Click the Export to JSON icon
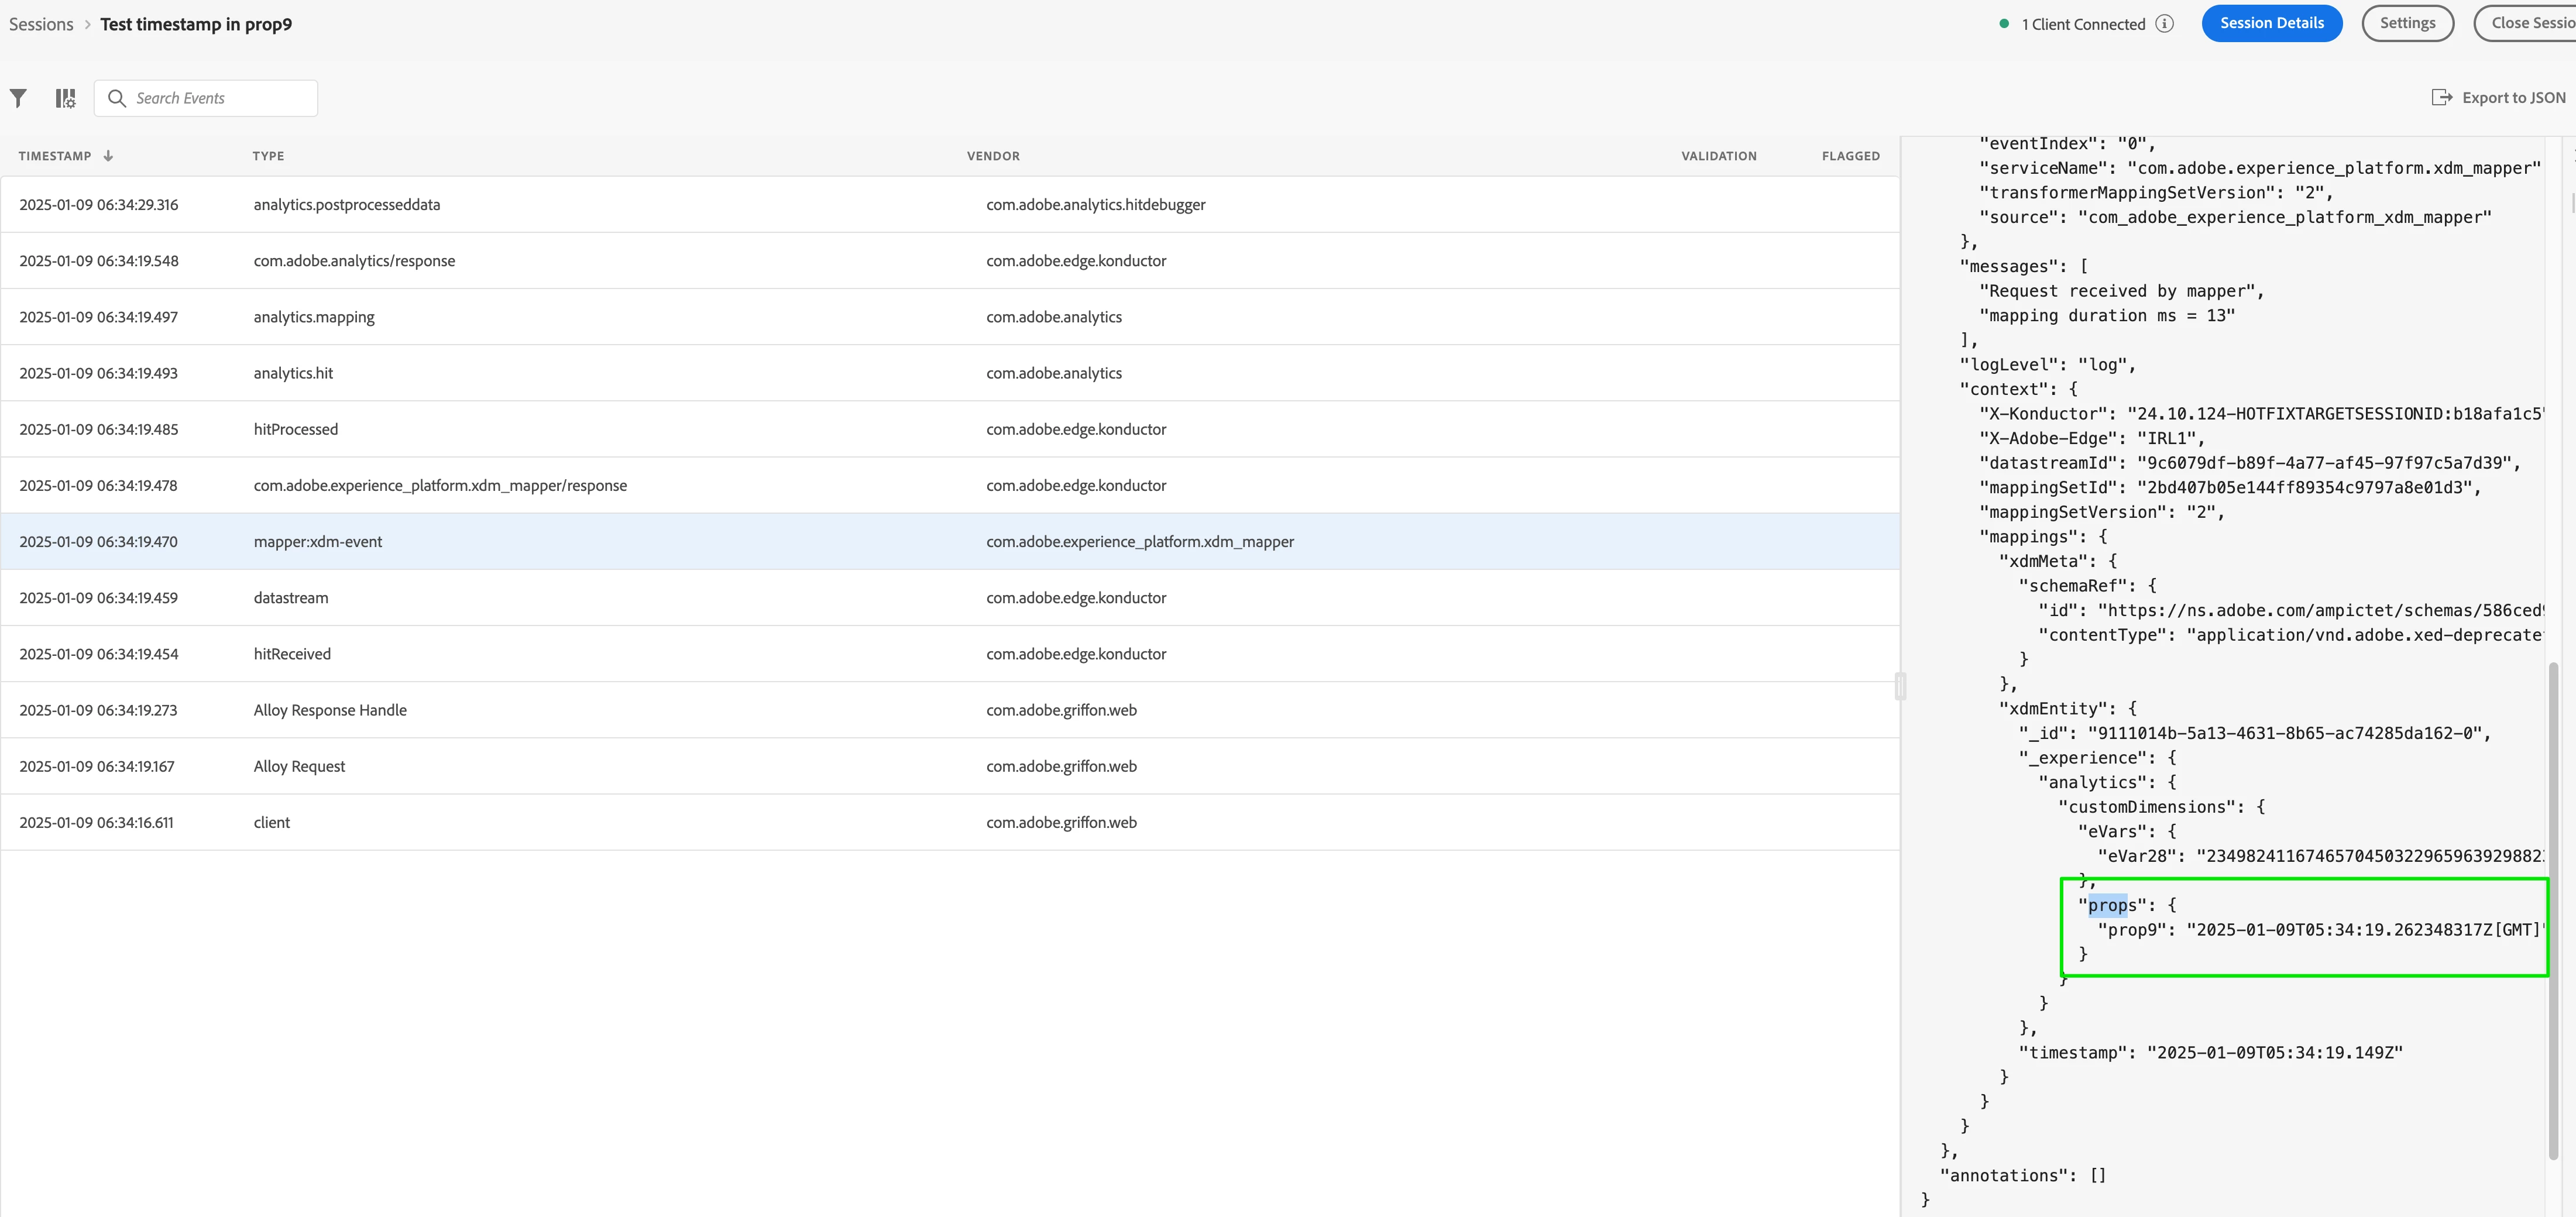 (x=2441, y=97)
